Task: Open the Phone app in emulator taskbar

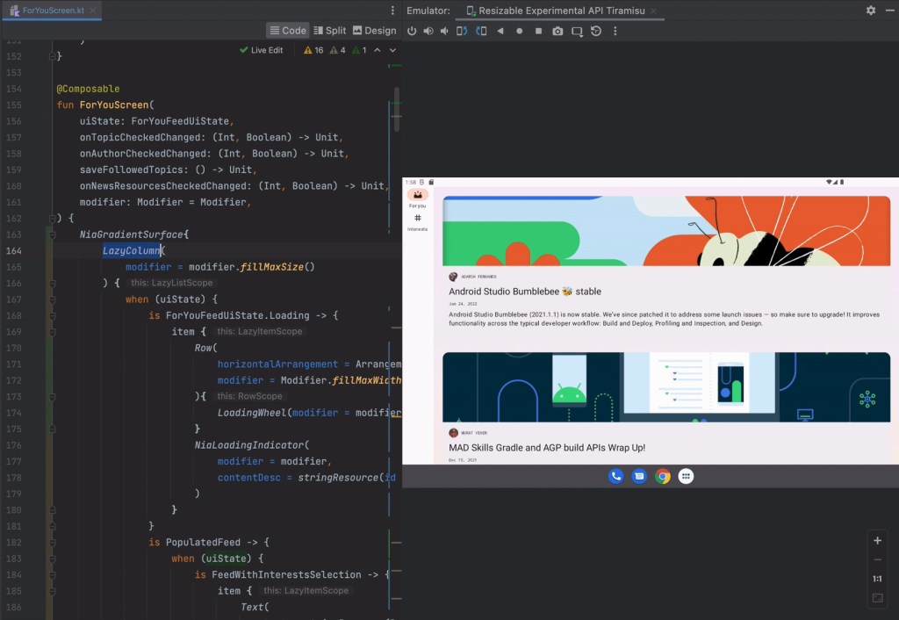Action: (x=616, y=476)
